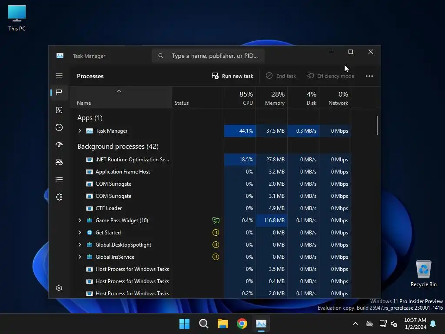Click Run new task
The width and height of the screenshot is (445, 334).
click(x=232, y=76)
